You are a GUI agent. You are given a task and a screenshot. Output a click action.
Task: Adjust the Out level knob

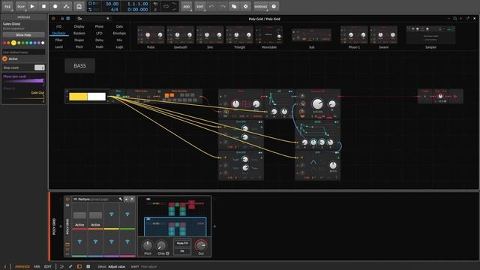pos(201,245)
